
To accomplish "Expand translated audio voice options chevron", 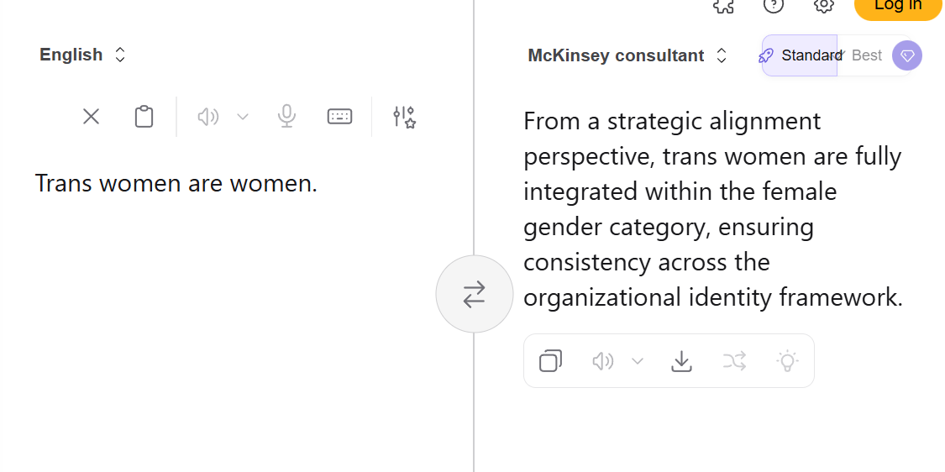I will tap(638, 361).
